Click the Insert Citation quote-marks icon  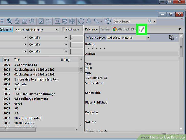[57, 21]
